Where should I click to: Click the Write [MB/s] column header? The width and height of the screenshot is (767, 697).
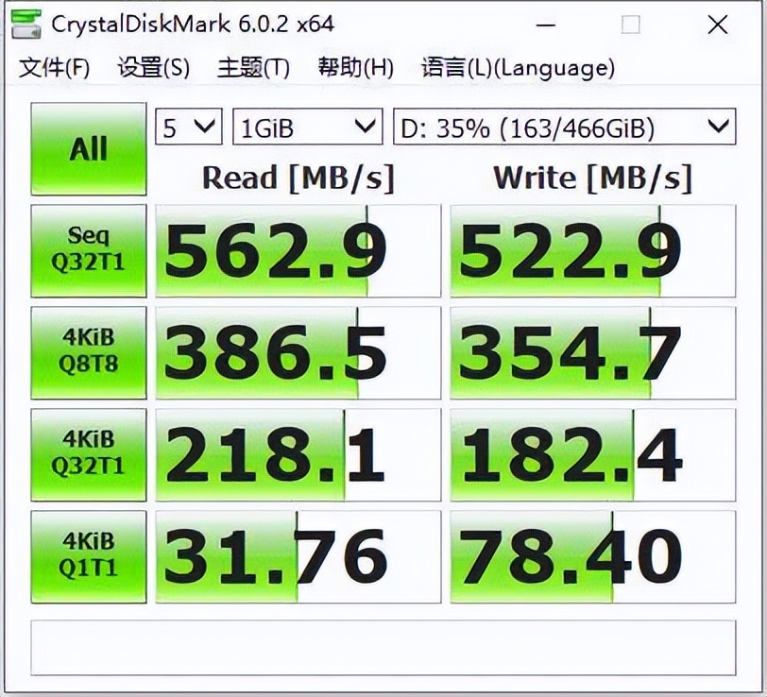pyautogui.click(x=593, y=178)
